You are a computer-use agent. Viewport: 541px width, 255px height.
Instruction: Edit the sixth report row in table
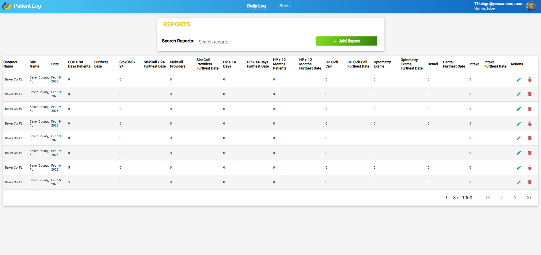(519, 153)
